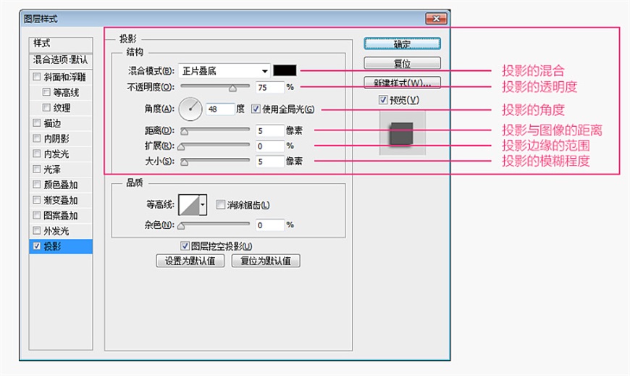Click the 角度 value field showing 48
The image size is (630, 376).
[220, 109]
